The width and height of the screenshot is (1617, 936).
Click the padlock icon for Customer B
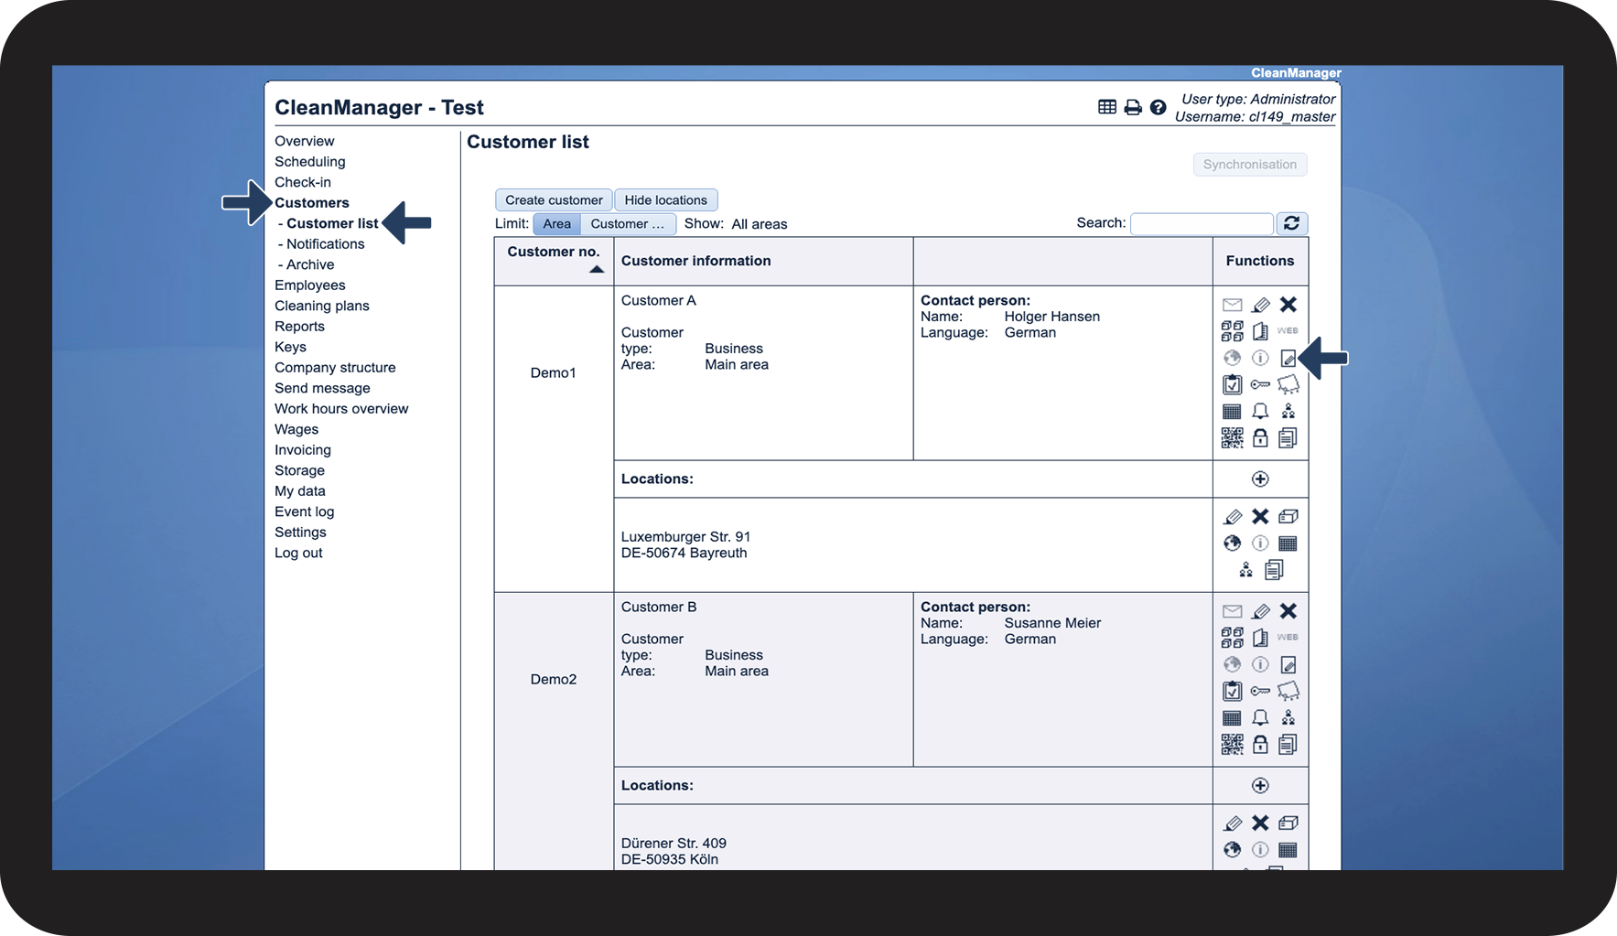click(x=1261, y=745)
